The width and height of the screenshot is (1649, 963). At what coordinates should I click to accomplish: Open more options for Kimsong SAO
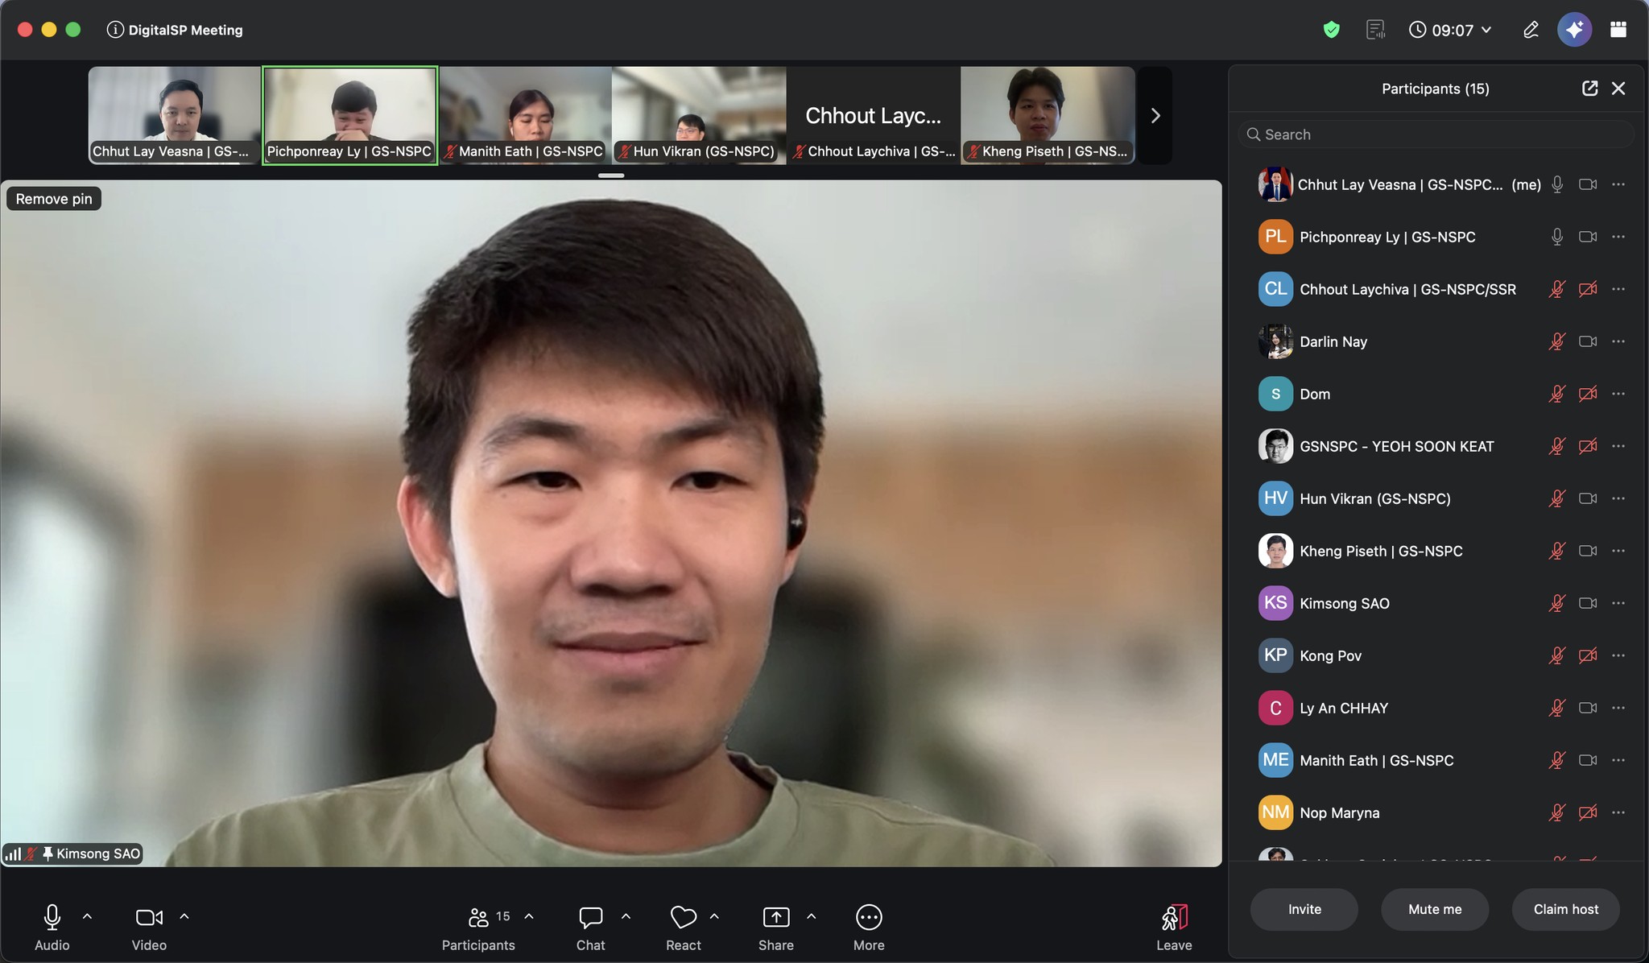pyautogui.click(x=1618, y=603)
